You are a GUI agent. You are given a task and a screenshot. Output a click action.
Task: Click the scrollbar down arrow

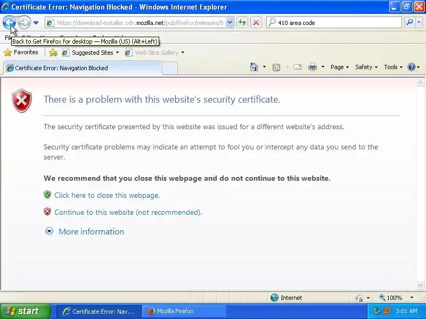tap(420, 286)
